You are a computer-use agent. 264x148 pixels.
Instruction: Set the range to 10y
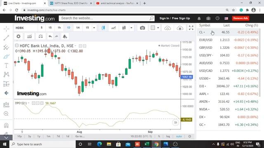tap(19, 136)
